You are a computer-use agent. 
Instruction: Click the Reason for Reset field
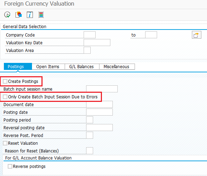[x=90, y=151]
